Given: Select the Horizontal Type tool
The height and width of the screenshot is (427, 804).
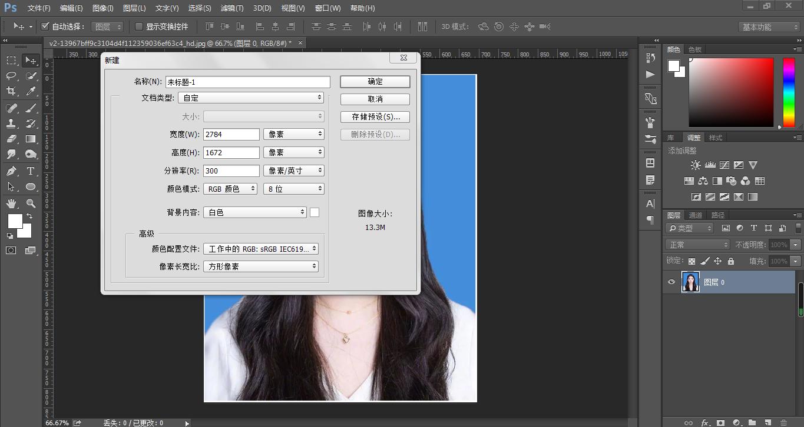Looking at the screenshot, I should click(x=31, y=171).
